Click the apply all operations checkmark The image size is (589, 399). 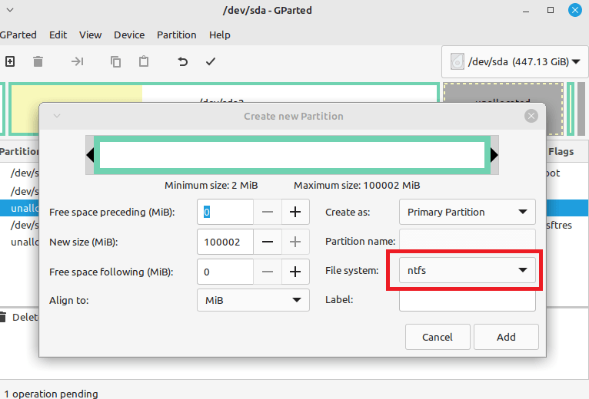[x=210, y=61]
